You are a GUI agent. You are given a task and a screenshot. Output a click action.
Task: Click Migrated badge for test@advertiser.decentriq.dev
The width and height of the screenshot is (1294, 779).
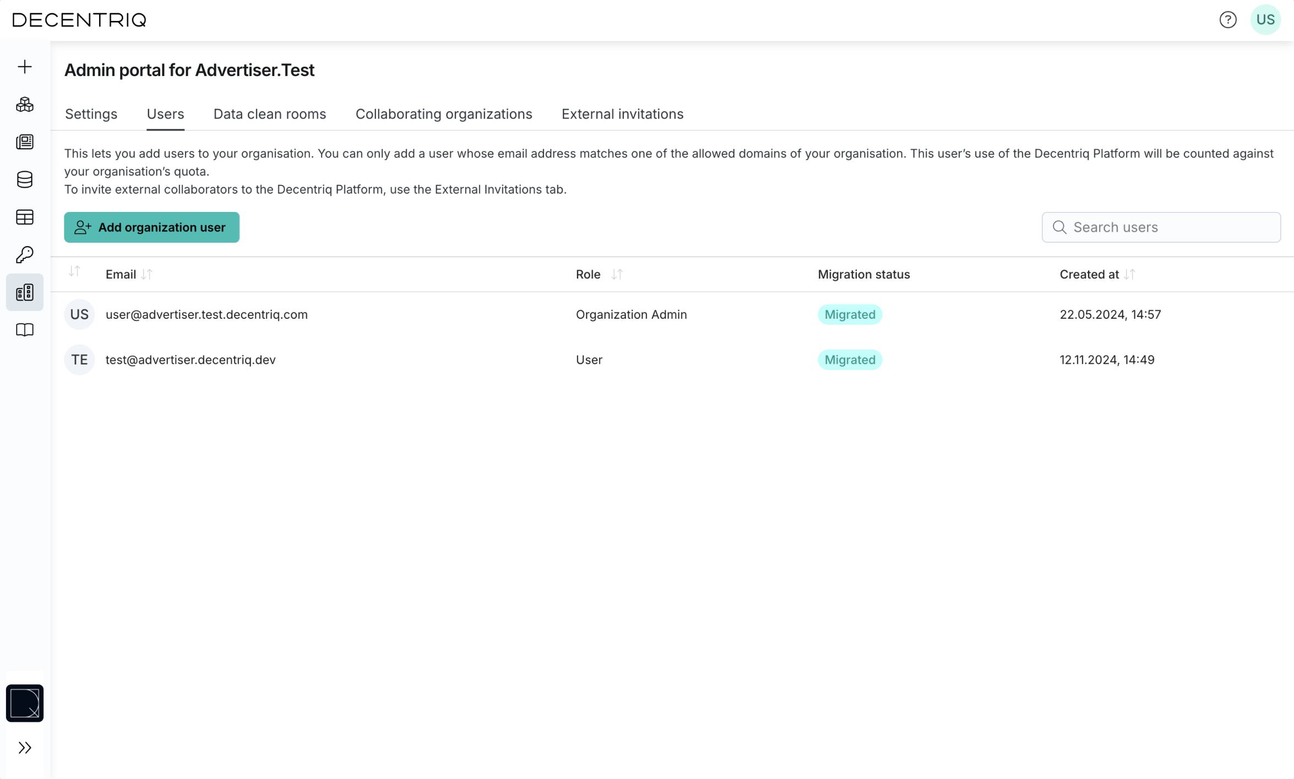(x=850, y=359)
